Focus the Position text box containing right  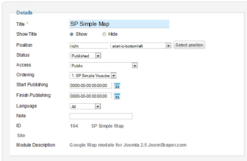pos(89,46)
